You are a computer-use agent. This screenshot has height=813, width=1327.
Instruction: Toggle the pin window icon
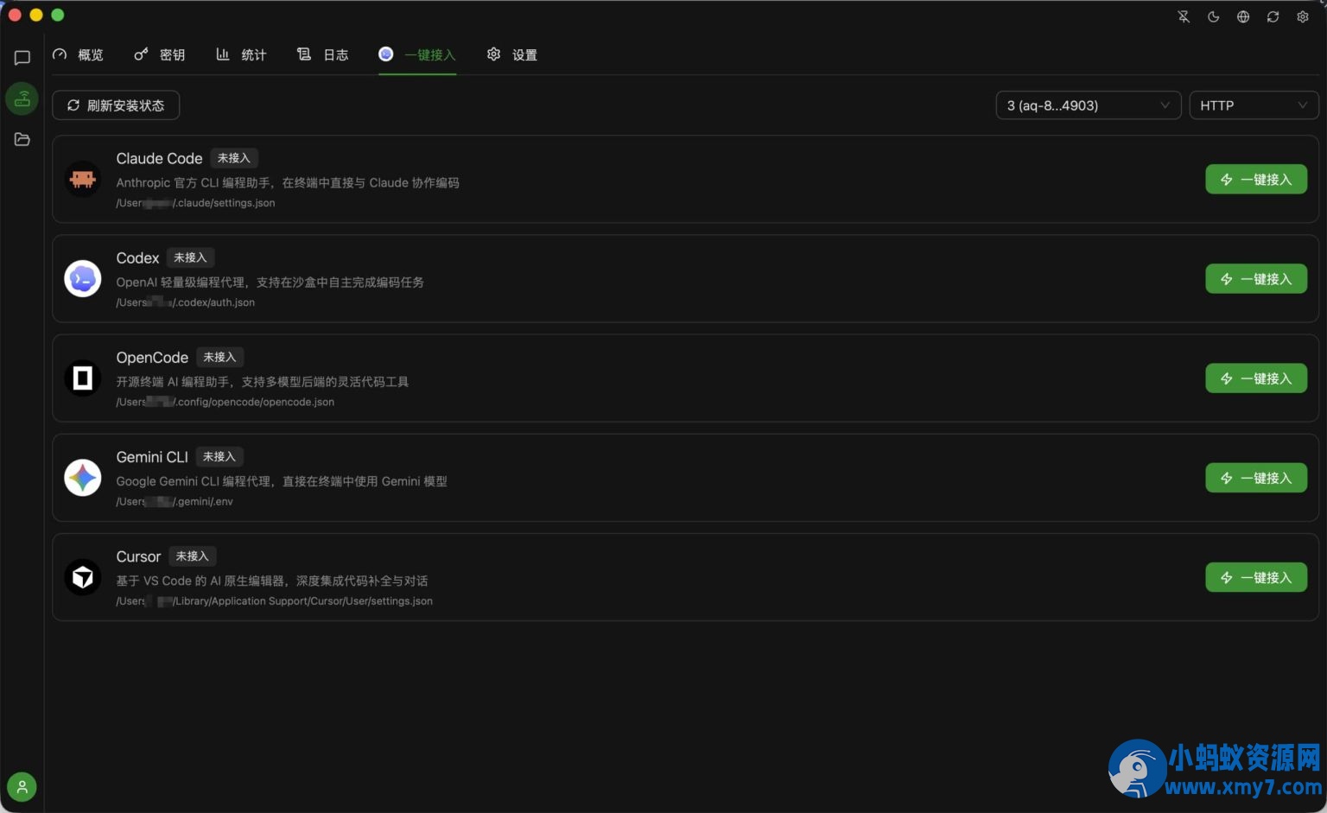point(1184,16)
